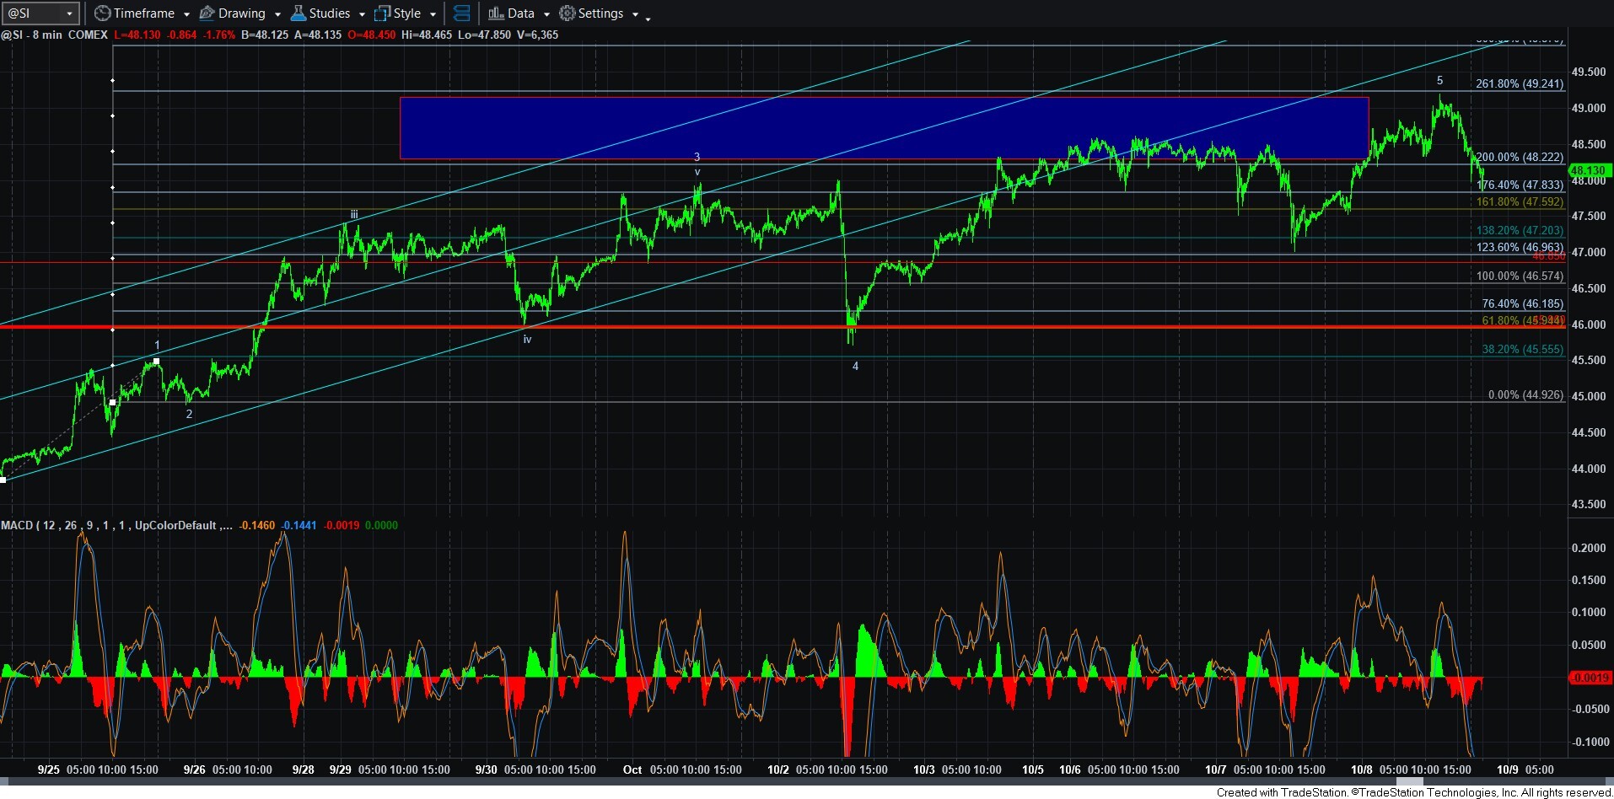Open the Studies menu label
Screen dimensions: 1614x799
click(x=329, y=13)
